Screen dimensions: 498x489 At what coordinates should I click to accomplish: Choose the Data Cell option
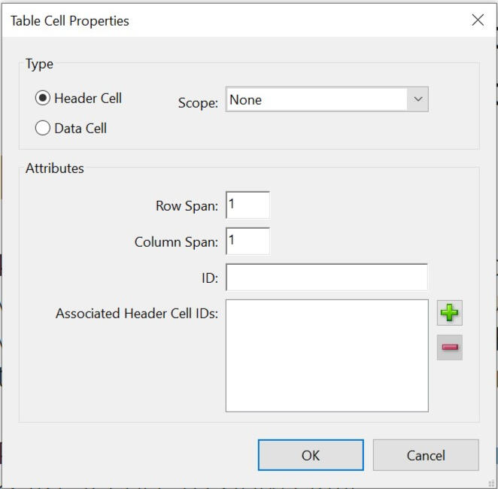click(x=43, y=128)
